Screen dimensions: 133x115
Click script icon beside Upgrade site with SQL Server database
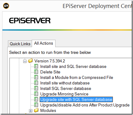(x=36, y=99)
